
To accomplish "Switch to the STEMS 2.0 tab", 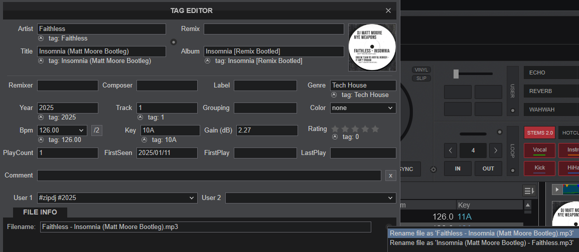I will pyautogui.click(x=539, y=132).
